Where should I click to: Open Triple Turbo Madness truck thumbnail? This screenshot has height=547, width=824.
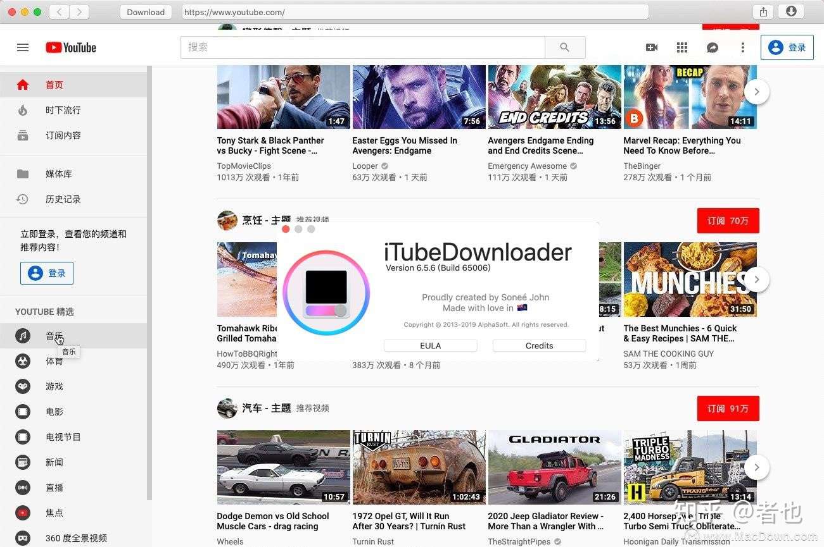coord(690,467)
